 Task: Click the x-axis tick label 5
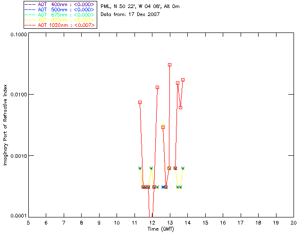click(x=28, y=223)
